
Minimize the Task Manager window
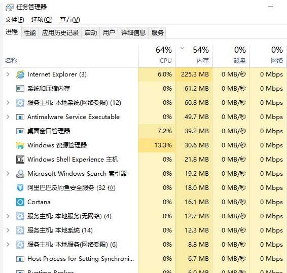pos(270,7)
